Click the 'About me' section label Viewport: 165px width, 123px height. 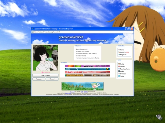point(78,46)
